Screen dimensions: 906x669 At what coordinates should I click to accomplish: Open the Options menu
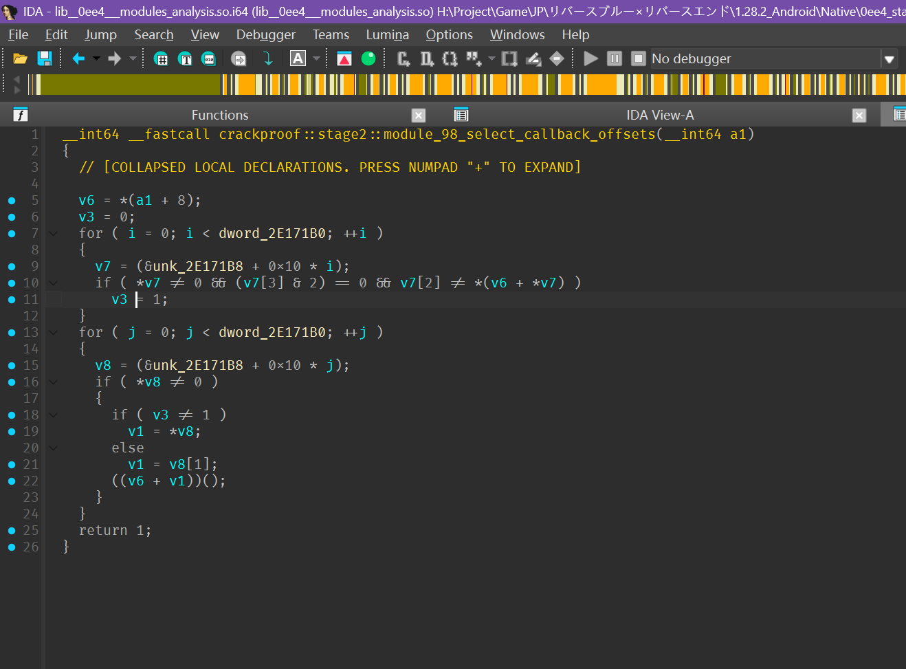point(449,35)
